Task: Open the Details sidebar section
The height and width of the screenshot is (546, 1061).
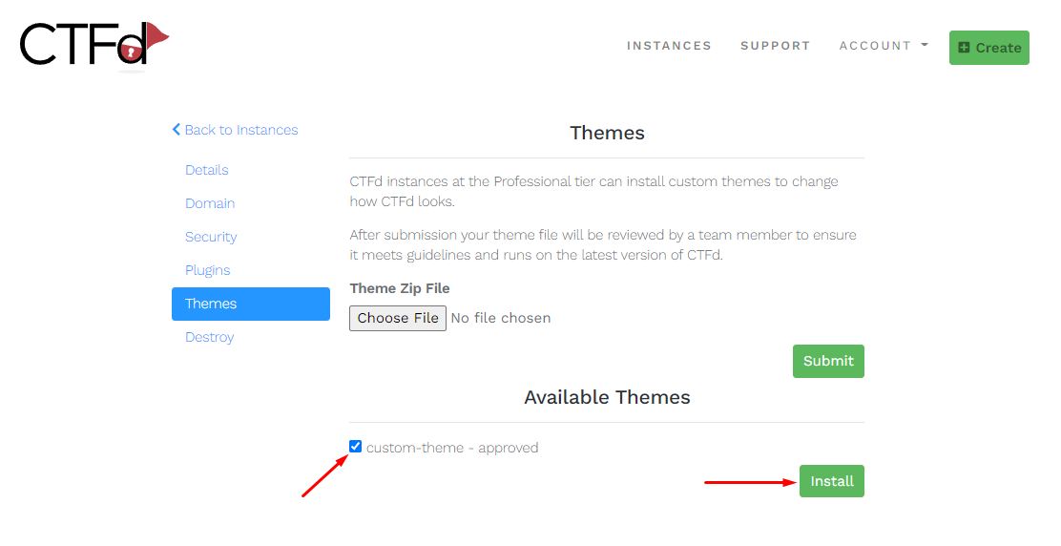Action: point(207,170)
